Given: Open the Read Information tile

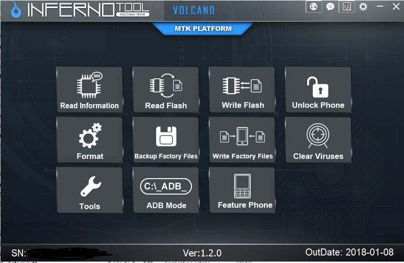Looking at the screenshot, I should (89, 90).
